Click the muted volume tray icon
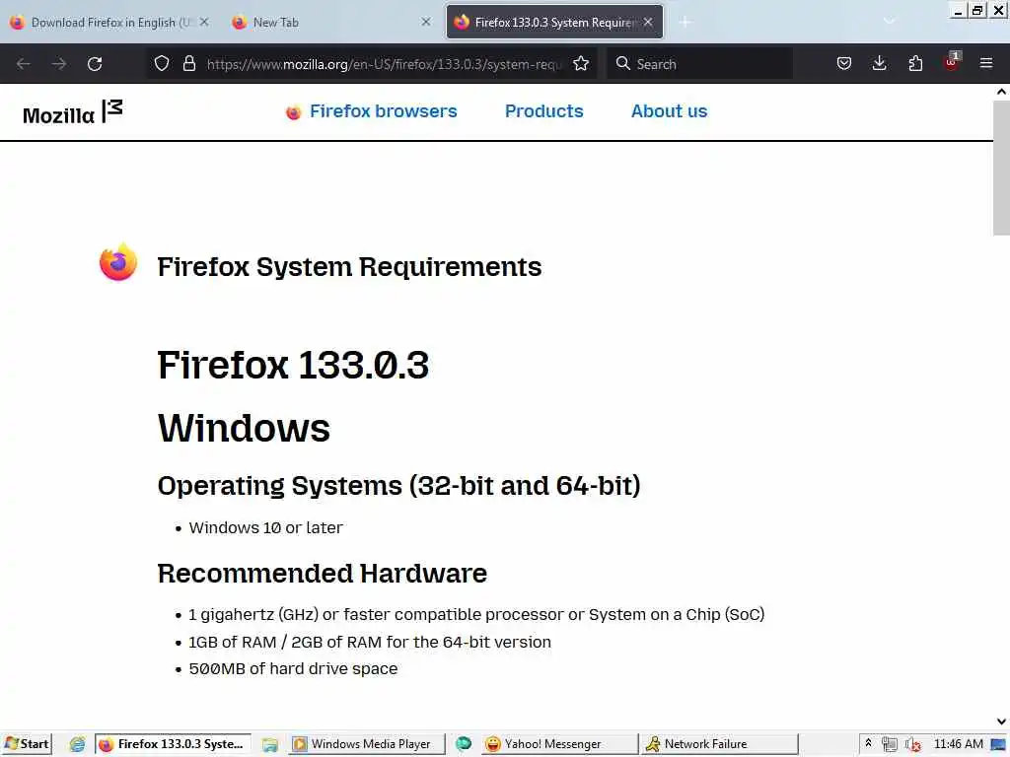This screenshot has width=1010, height=757. (912, 744)
